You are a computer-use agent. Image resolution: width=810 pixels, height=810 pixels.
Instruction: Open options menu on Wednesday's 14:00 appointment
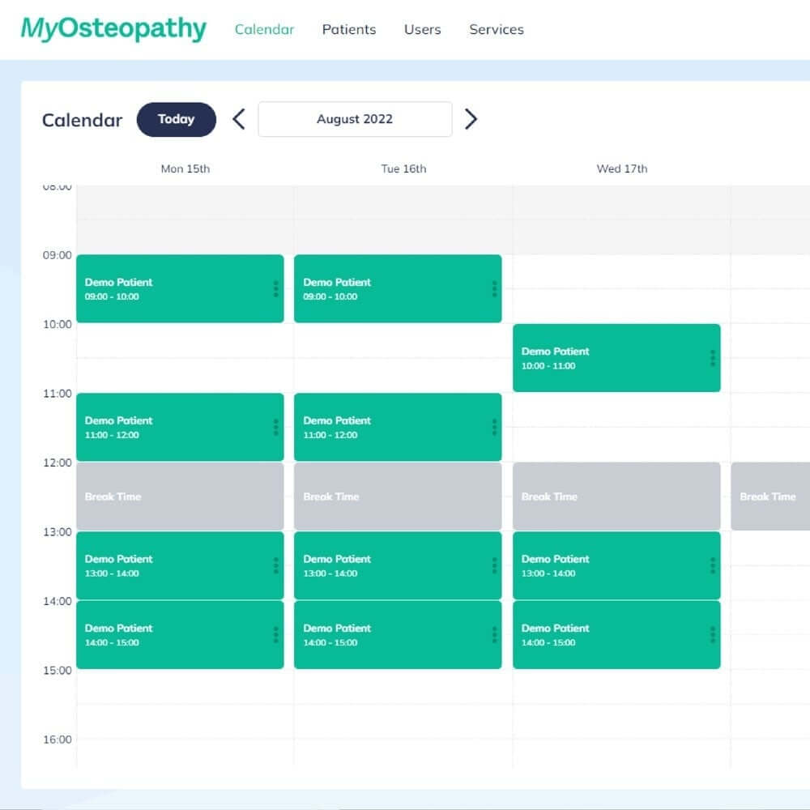pyautogui.click(x=712, y=635)
